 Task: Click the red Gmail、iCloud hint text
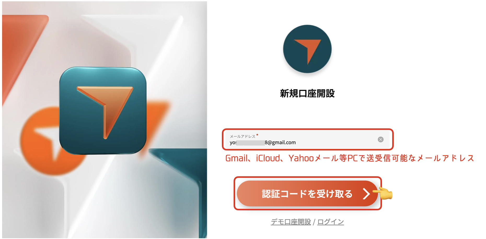(350, 158)
